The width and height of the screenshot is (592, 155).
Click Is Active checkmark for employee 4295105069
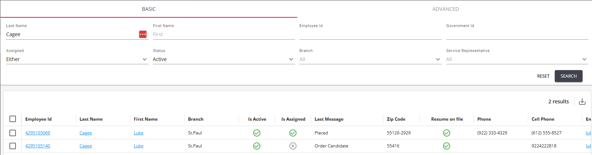point(257,133)
